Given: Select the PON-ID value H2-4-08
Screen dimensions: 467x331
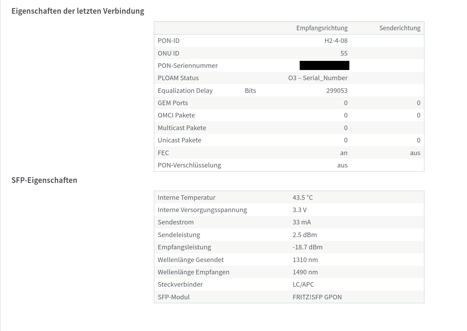Looking at the screenshot, I should pyautogui.click(x=336, y=41).
